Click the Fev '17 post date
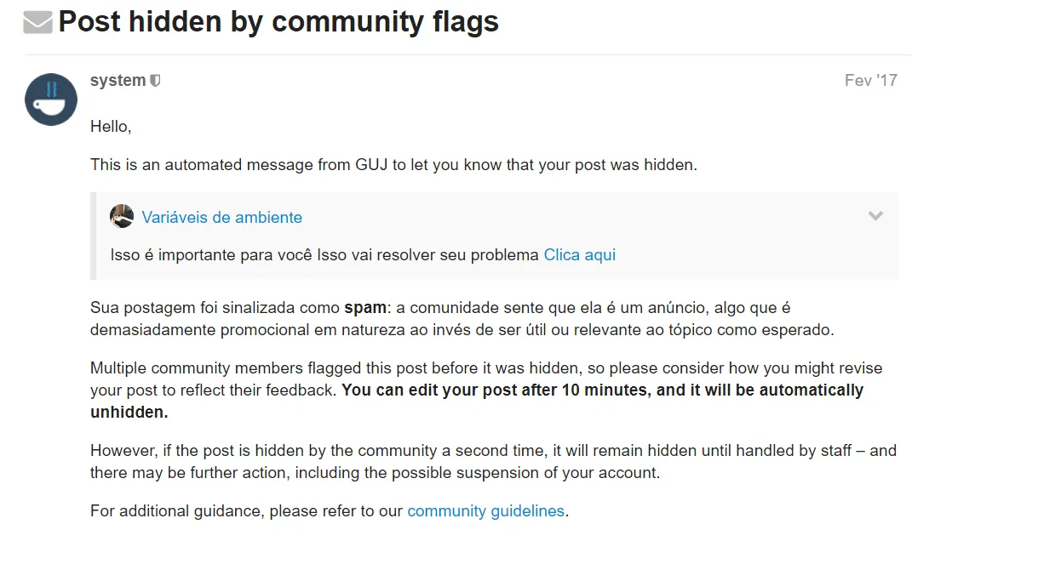 click(870, 81)
